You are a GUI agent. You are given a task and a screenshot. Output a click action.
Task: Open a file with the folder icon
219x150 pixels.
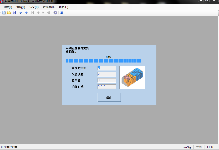[9, 13]
